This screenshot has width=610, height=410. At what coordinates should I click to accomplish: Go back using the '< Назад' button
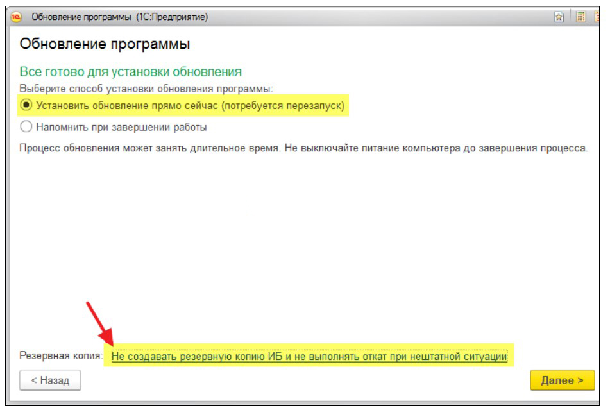[50, 380]
